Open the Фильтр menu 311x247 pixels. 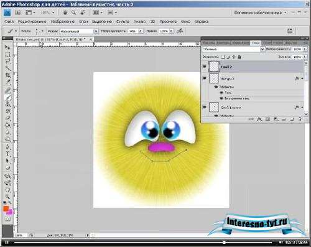123,22
